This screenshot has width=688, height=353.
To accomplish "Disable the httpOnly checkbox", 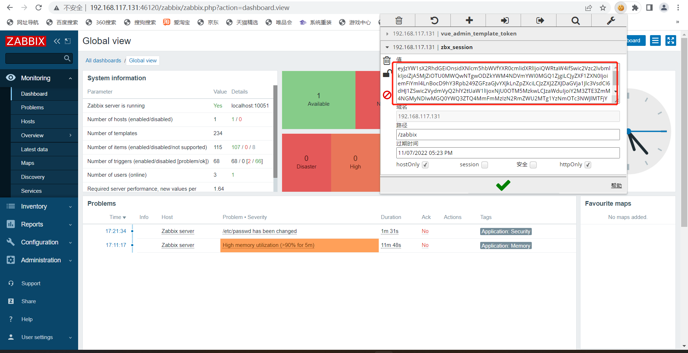I will pos(588,165).
